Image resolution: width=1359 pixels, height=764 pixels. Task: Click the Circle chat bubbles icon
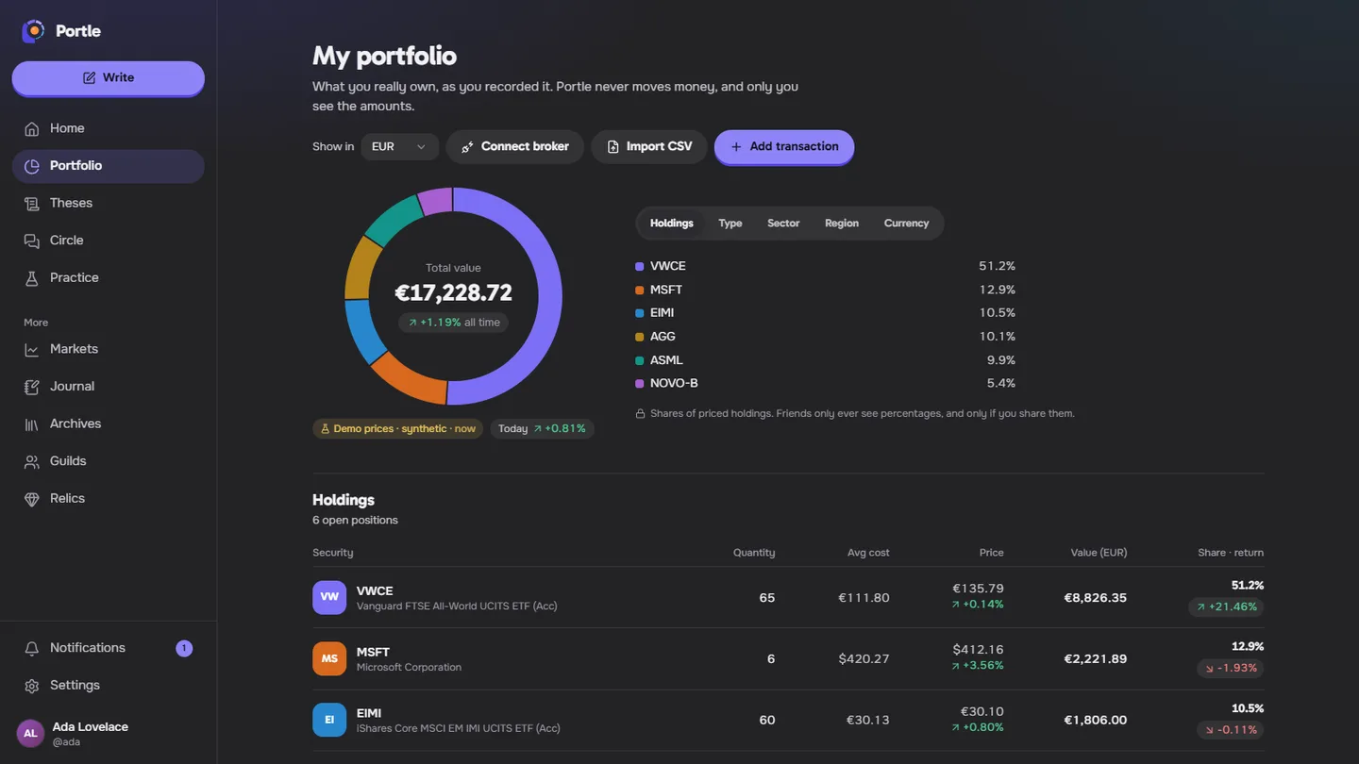pos(32,241)
